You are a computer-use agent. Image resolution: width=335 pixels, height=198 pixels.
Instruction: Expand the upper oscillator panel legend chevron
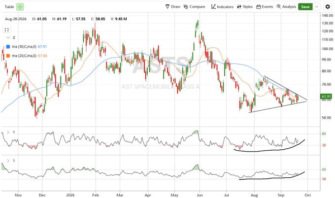click(8, 132)
